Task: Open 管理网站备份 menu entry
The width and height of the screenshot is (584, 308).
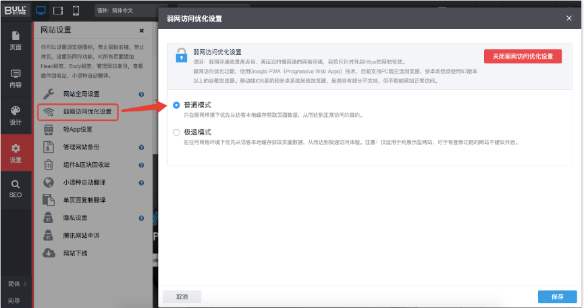Action: coord(85,147)
